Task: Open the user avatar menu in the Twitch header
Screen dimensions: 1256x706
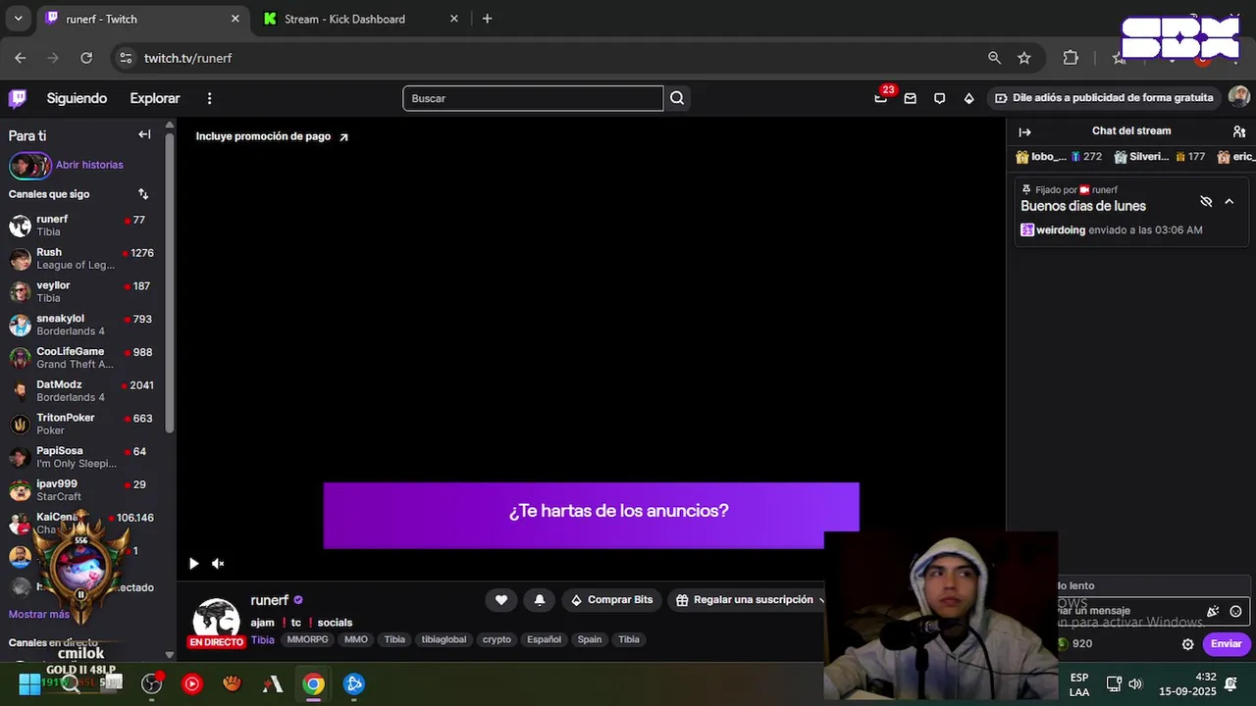Action: [x=1239, y=97]
